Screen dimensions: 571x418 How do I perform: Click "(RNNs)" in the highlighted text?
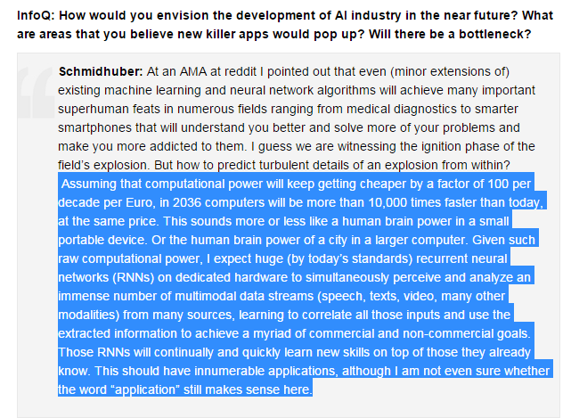pyautogui.click(x=134, y=278)
